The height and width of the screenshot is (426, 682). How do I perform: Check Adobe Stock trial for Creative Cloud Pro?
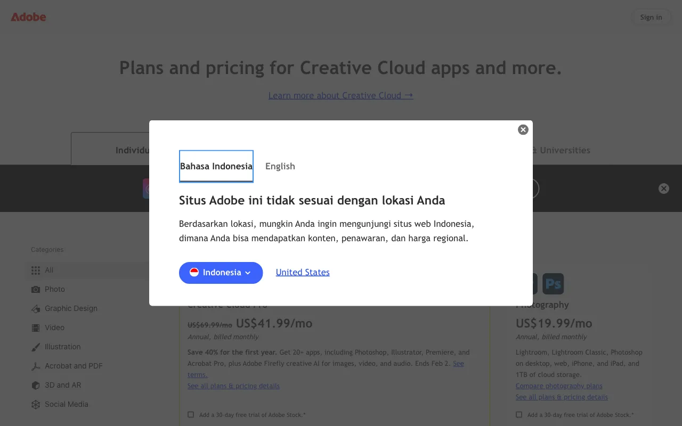click(191, 414)
